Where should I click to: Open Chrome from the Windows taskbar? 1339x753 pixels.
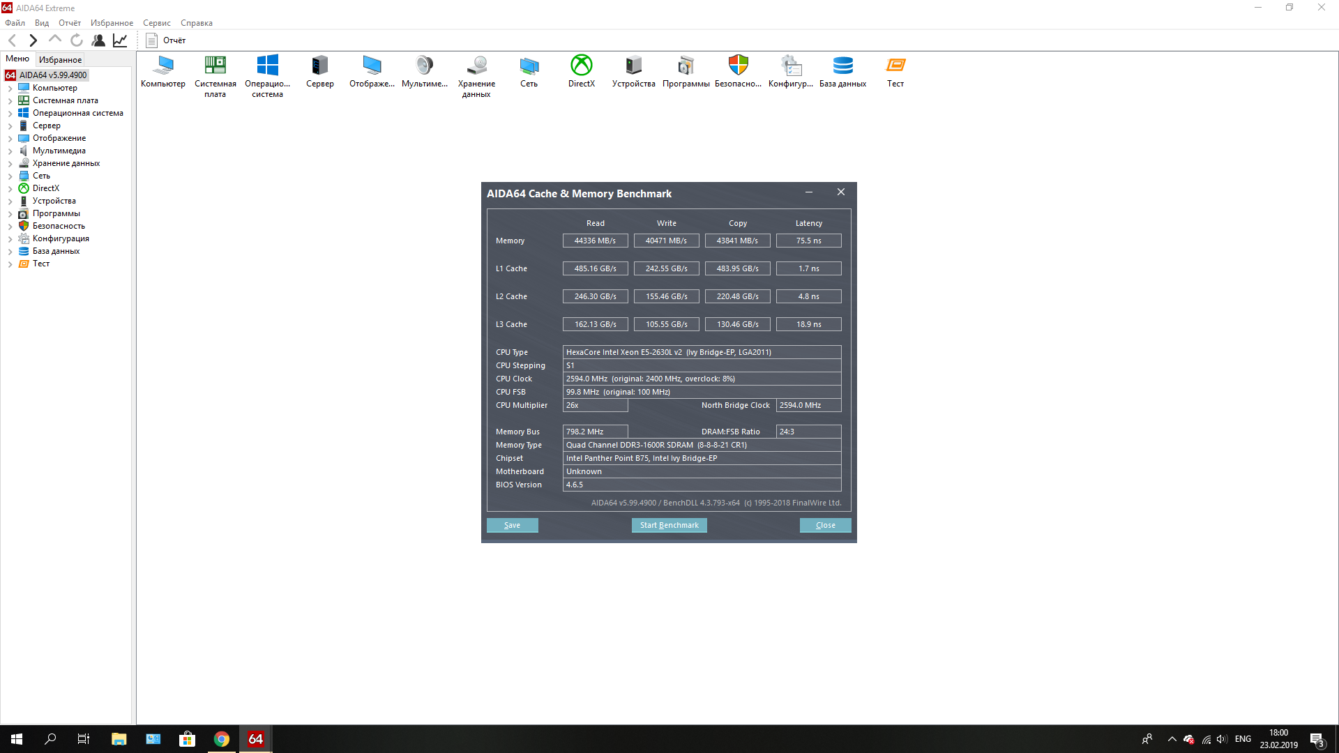click(221, 739)
